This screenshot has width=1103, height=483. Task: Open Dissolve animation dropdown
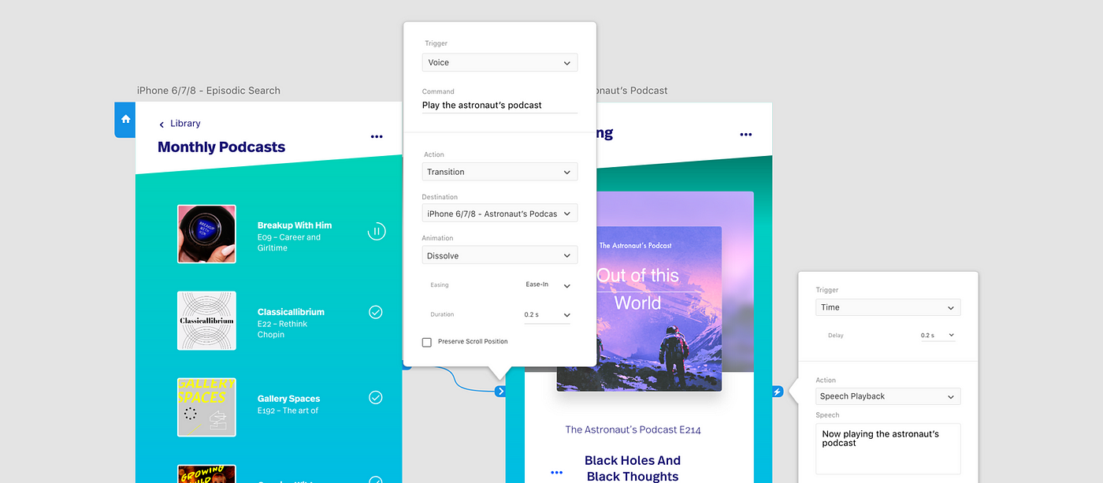(x=500, y=255)
